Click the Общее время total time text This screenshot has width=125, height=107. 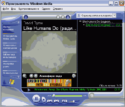click(x=110, y=86)
